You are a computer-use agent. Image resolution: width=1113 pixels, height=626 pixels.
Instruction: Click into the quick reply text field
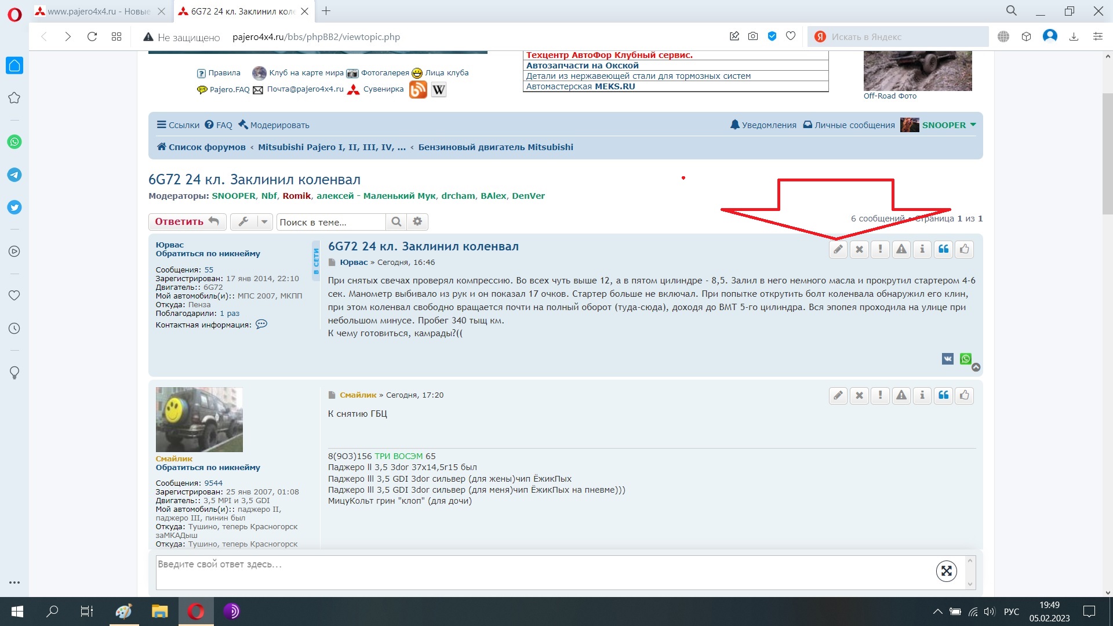click(522, 572)
